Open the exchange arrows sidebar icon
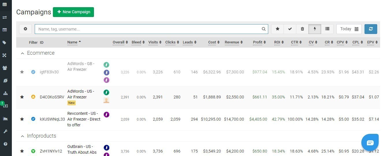This screenshot has width=383, height=156. tap(5, 17)
